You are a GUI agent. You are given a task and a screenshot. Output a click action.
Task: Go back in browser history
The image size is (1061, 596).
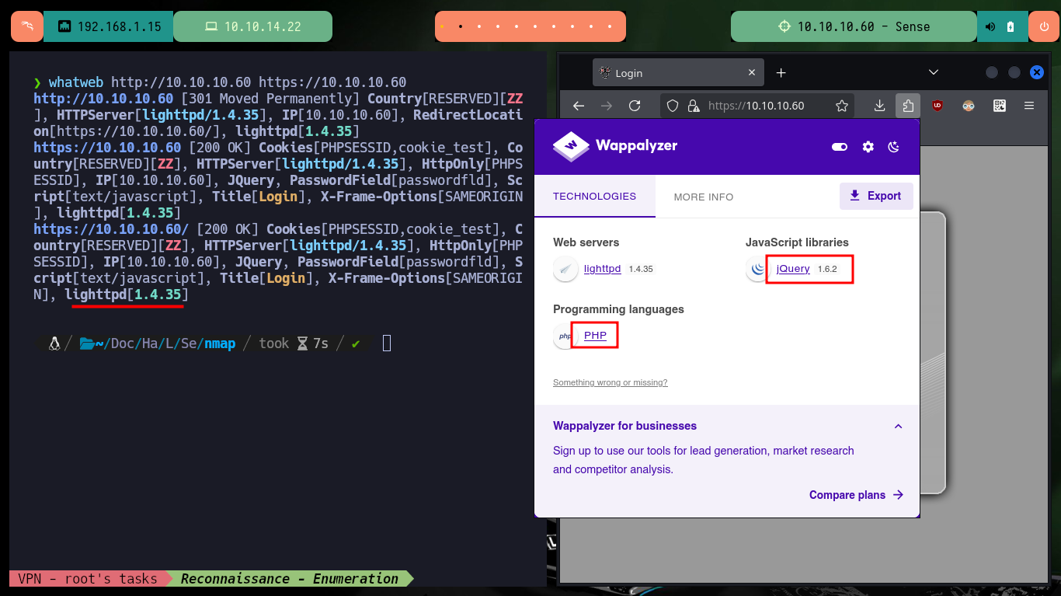point(579,106)
